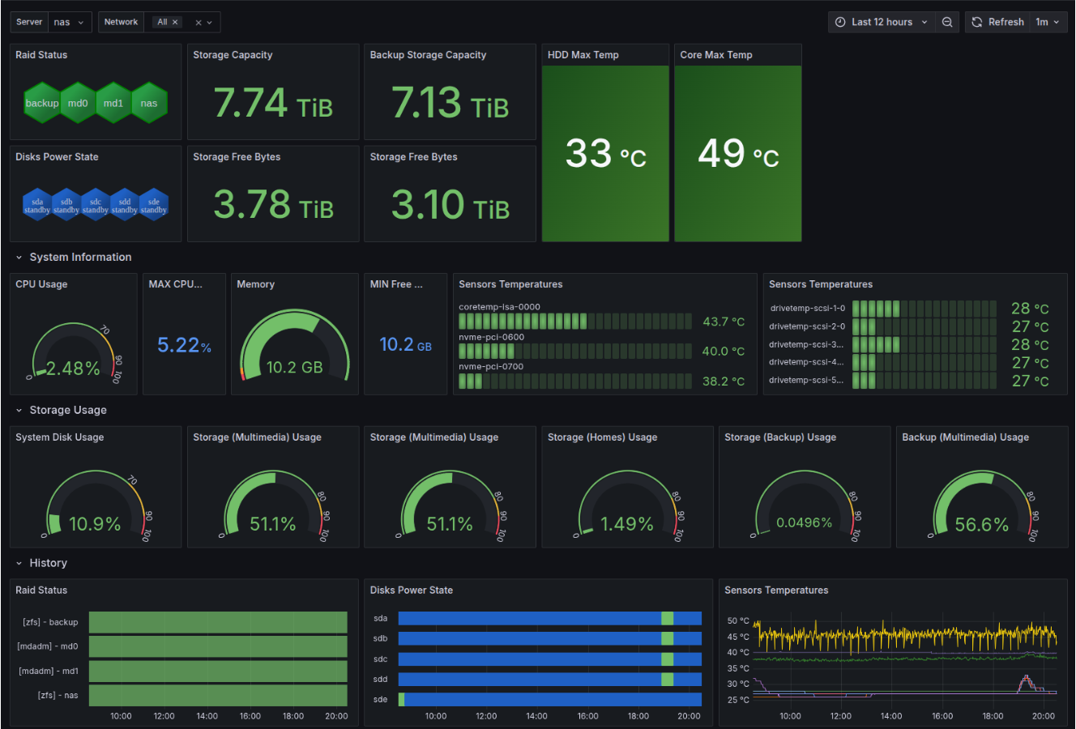The height and width of the screenshot is (729, 1076).
Task: Click the sde standby hexagon
Action: point(154,204)
